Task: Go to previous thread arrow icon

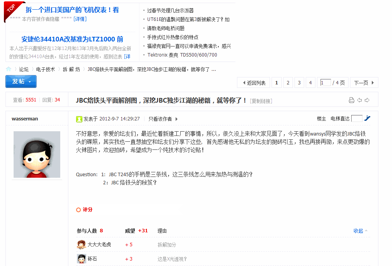Action: 359,100
